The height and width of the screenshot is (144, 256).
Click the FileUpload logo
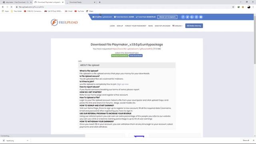64,22
